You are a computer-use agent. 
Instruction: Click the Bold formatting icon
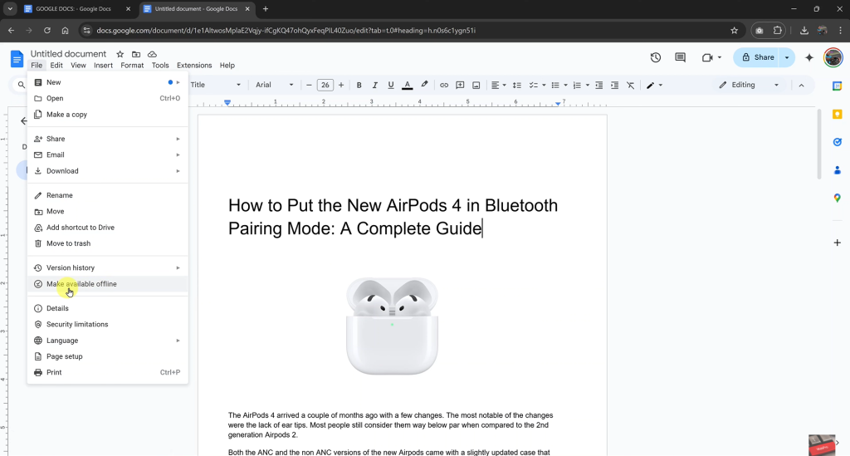[359, 85]
